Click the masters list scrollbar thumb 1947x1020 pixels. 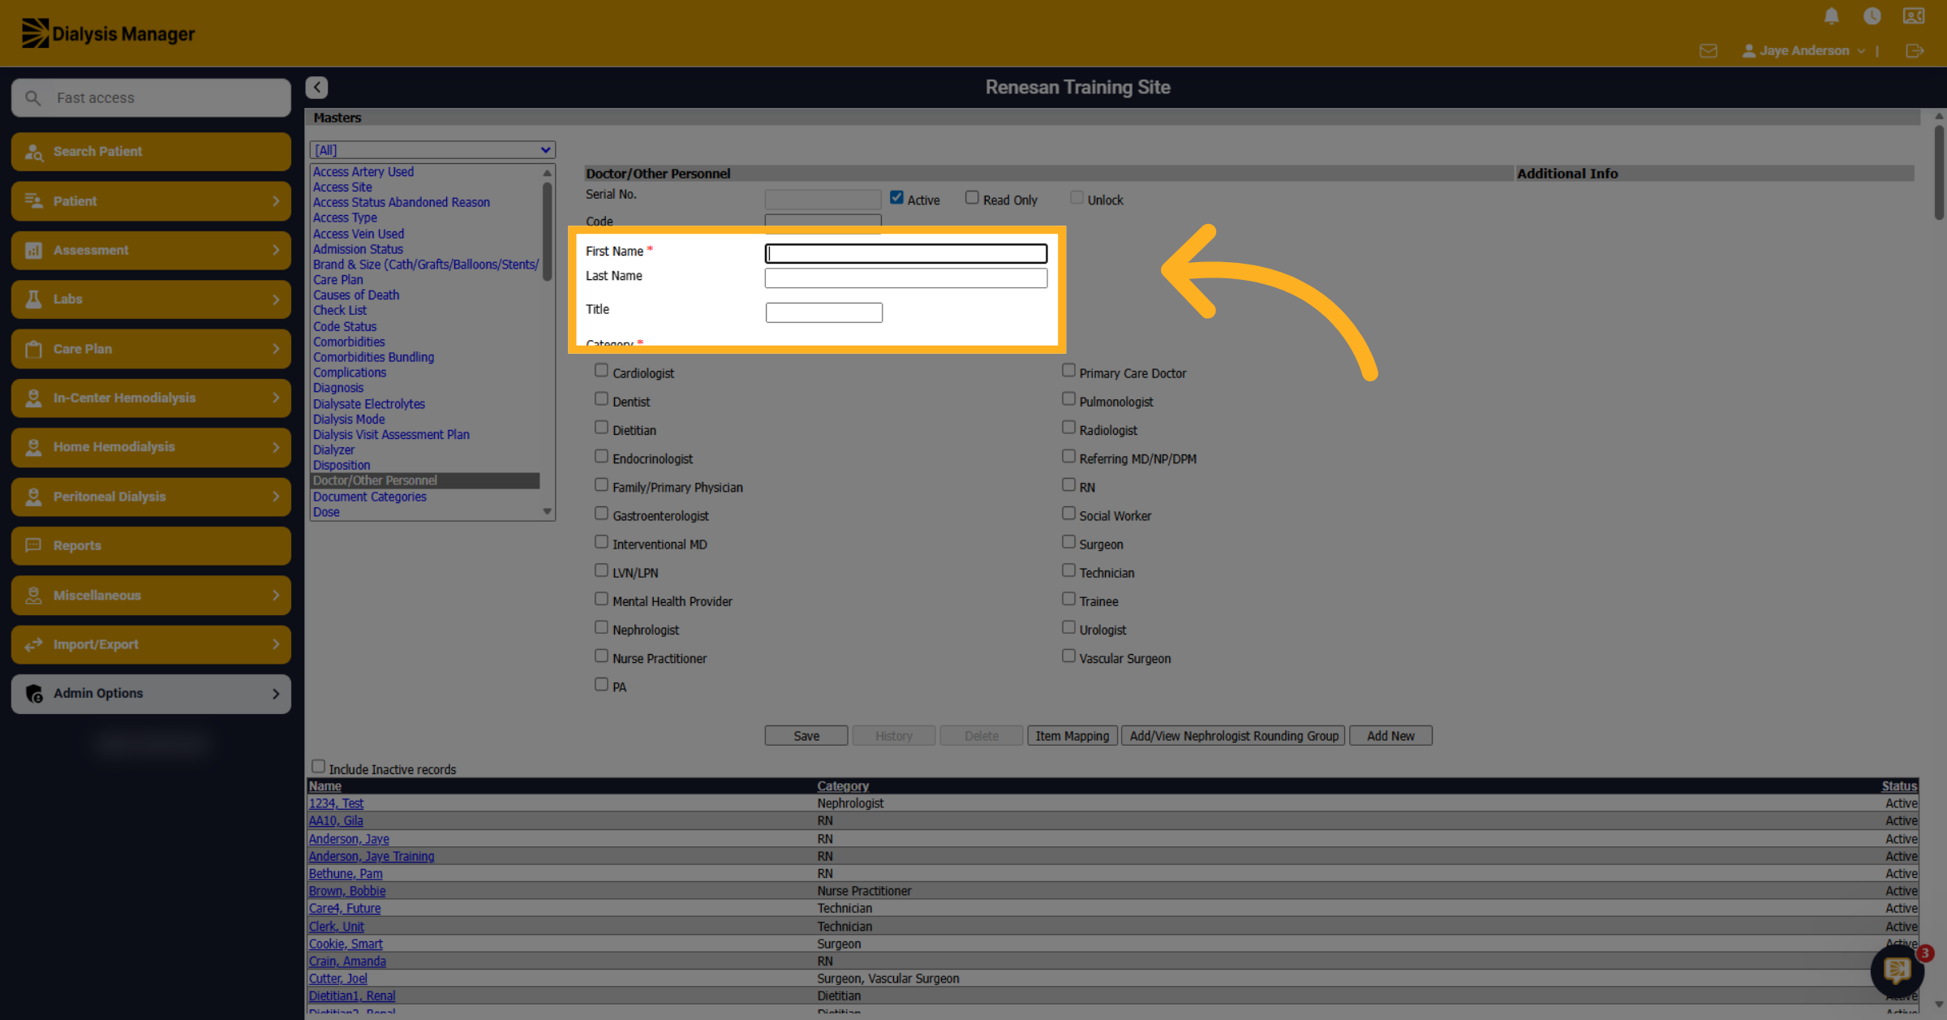coord(548,231)
